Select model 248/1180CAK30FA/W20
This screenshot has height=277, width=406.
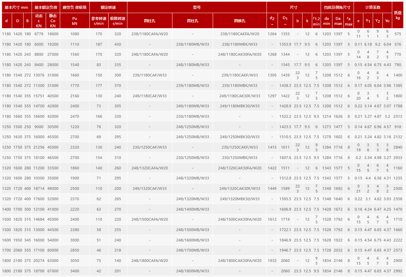click(x=239, y=54)
